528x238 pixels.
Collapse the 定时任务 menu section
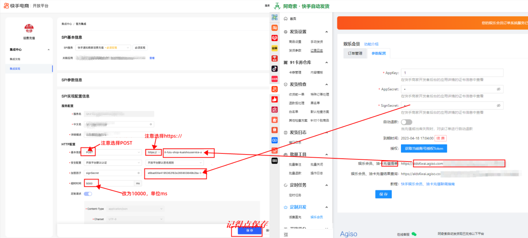[327, 185]
